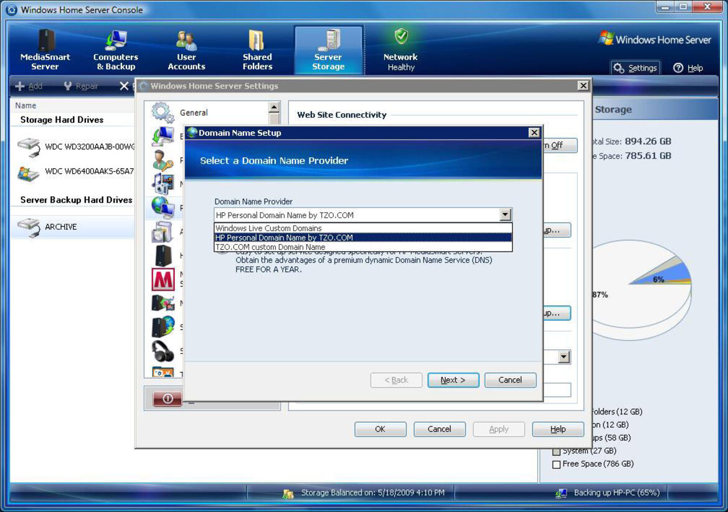This screenshot has width=728, height=512.
Task: Choose Windows Live Custom Domains option
Action: [363, 229]
